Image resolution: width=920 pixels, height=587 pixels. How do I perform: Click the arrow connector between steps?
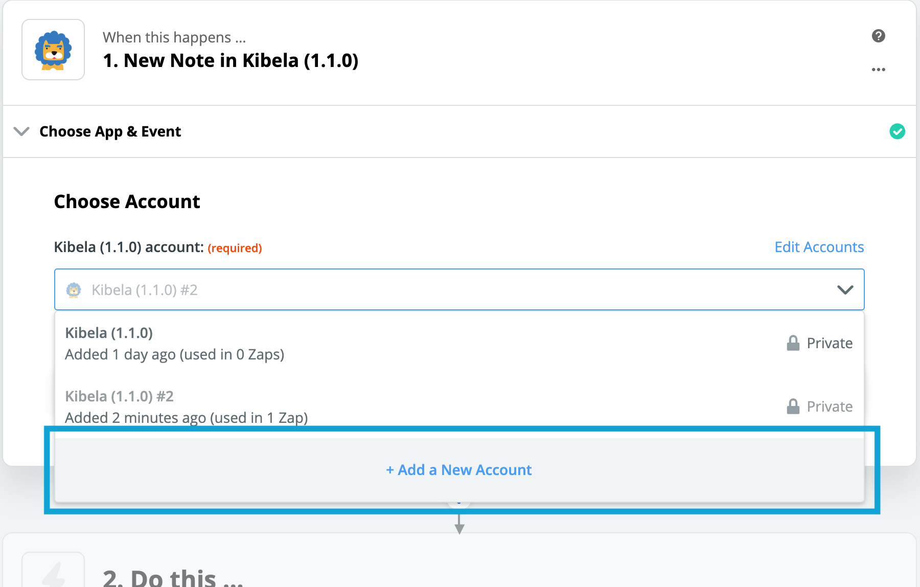click(459, 525)
